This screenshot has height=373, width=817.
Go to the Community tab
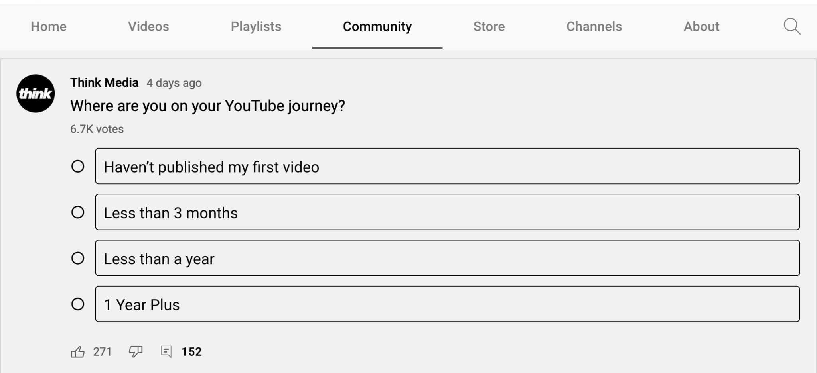click(x=377, y=26)
